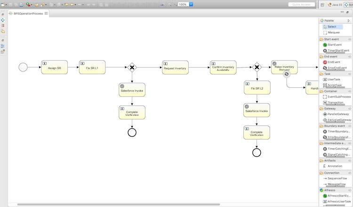
Task: Click the first exclusive gateway diamond
Action: [132, 67]
